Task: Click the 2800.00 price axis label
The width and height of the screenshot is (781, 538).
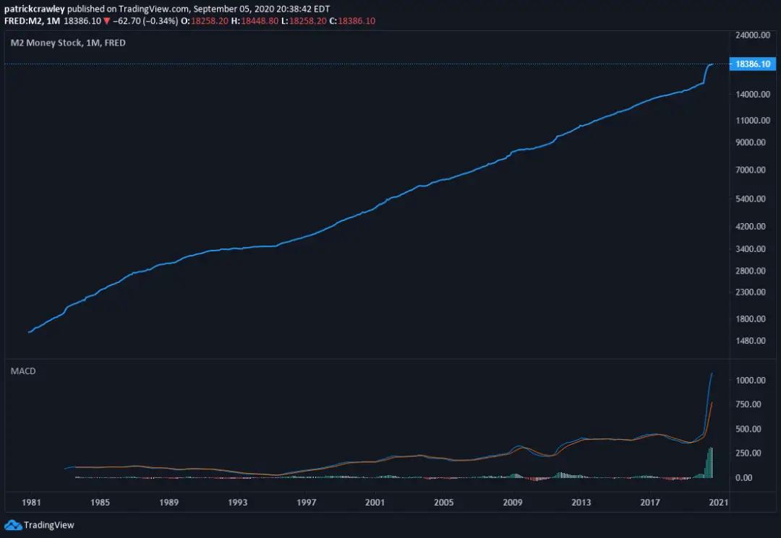Action: tap(751, 271)
